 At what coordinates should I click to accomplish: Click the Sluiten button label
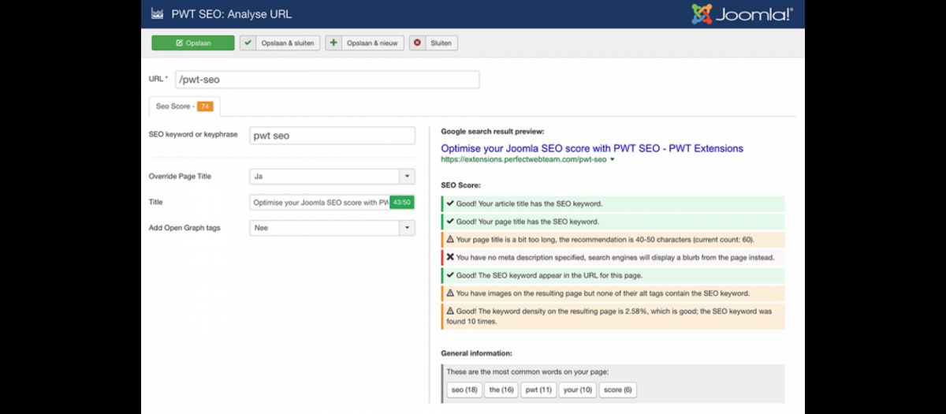[441, 43]
